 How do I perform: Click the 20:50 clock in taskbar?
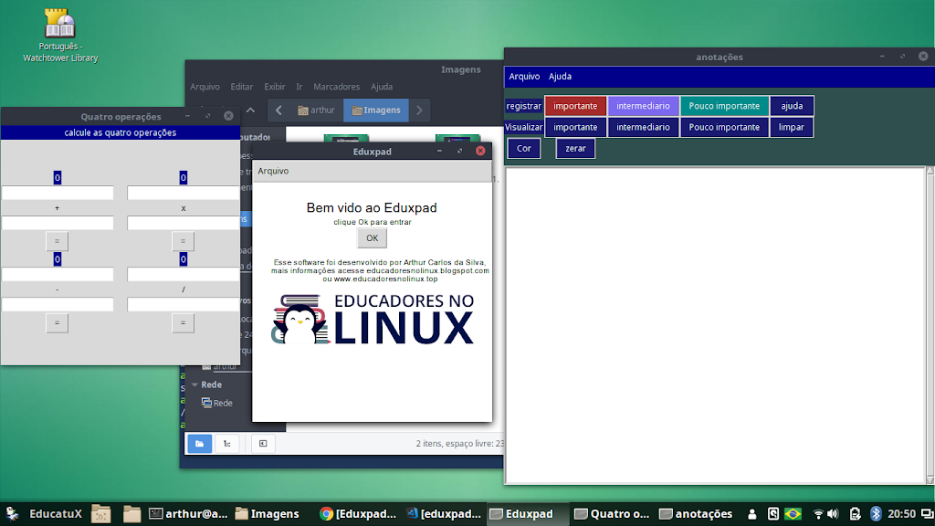[x=901, y=513]
